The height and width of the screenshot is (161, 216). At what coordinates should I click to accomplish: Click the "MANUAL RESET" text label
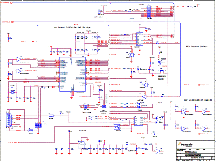tap(162, 78)
